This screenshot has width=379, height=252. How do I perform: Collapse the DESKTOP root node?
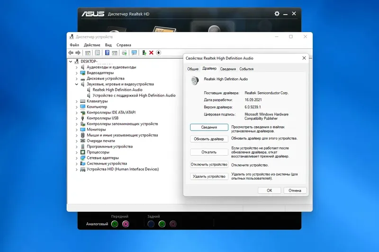(71, 61)
